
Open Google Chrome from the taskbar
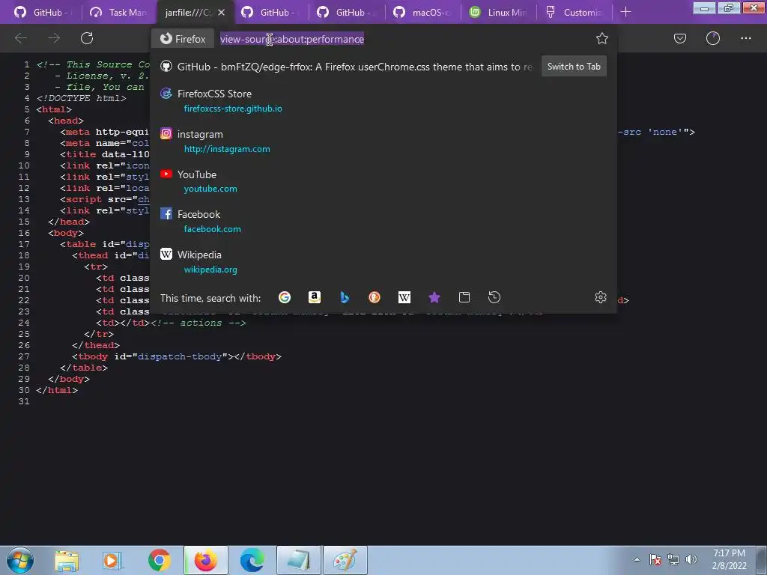coord(159,561)
